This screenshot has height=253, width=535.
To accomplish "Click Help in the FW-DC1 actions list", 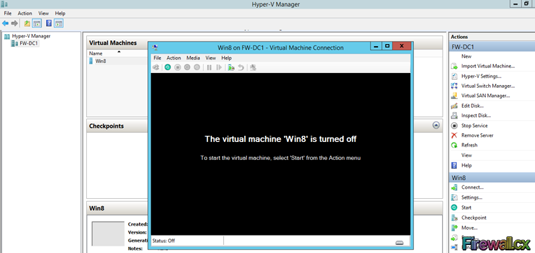I will point(466,165).
